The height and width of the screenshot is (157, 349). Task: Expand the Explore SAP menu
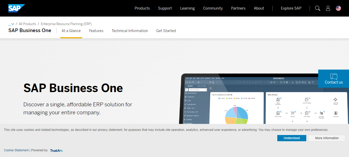(x=291, y=8)
